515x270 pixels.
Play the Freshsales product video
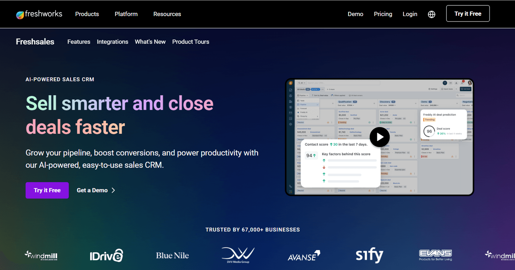pyautogui.click(x=379, y=137)
